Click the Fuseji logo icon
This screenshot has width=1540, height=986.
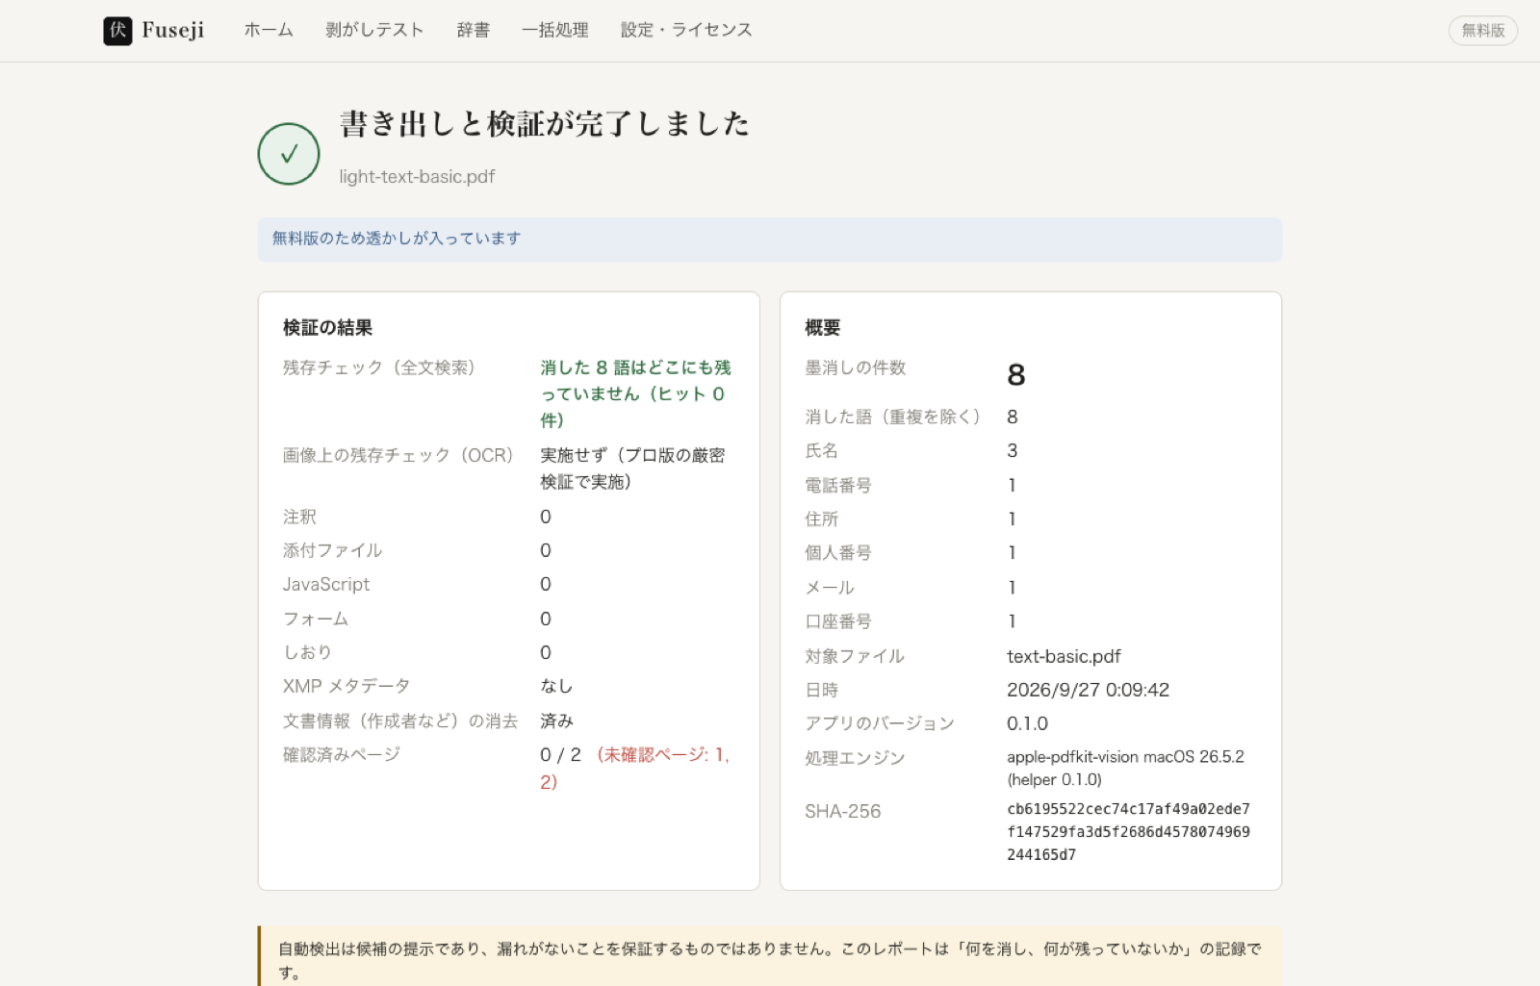(x=117, y=31)
